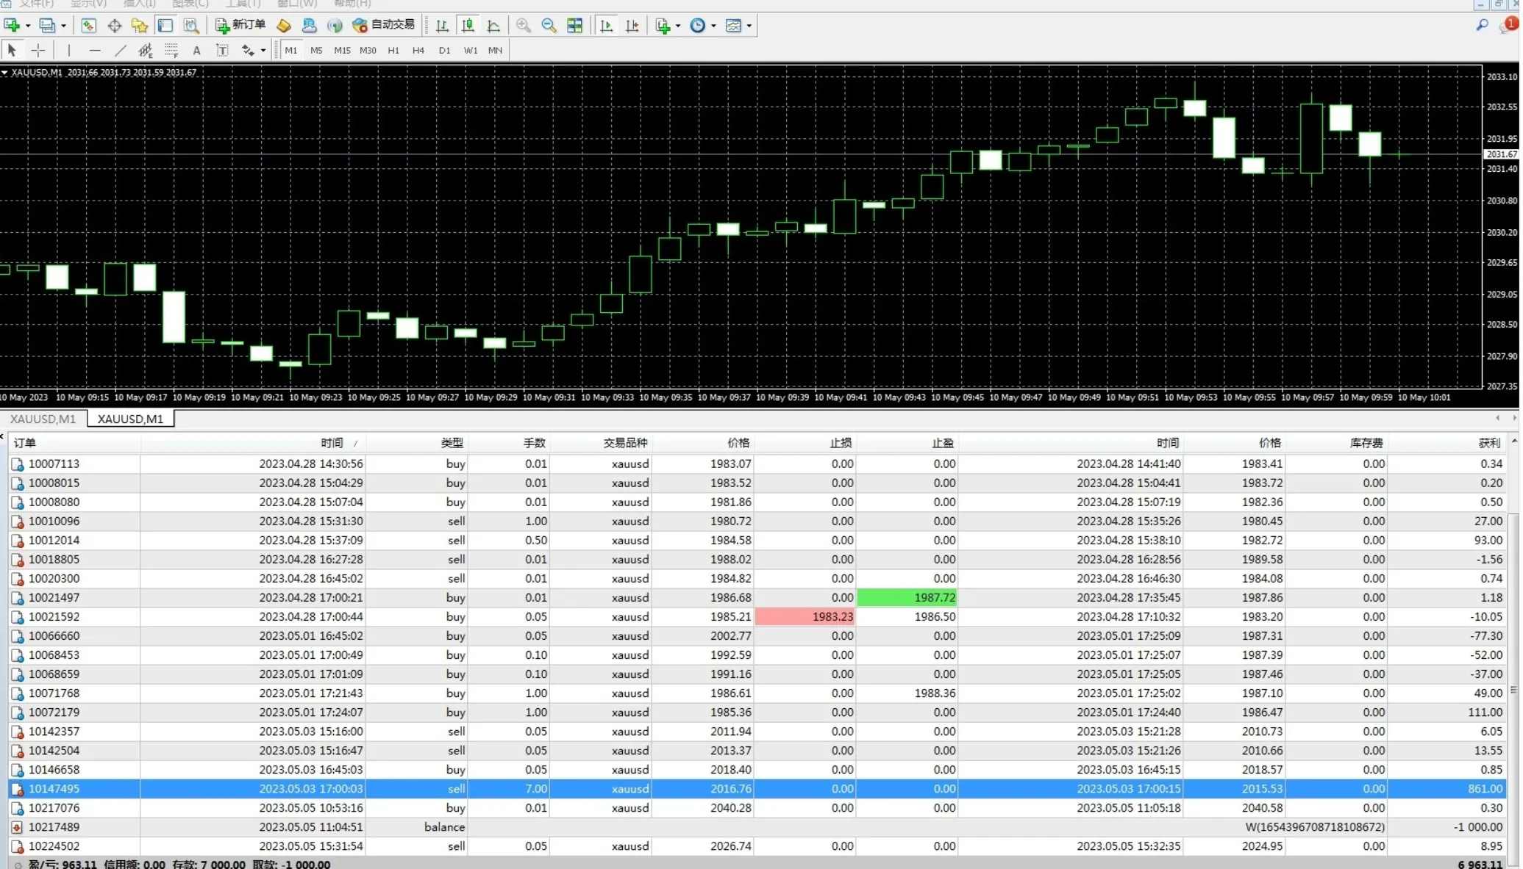
Task: Switch to M5 timeframe
Action: (x=316, y=50)
